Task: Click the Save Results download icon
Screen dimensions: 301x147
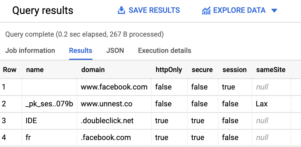Action: pos(121,10)
